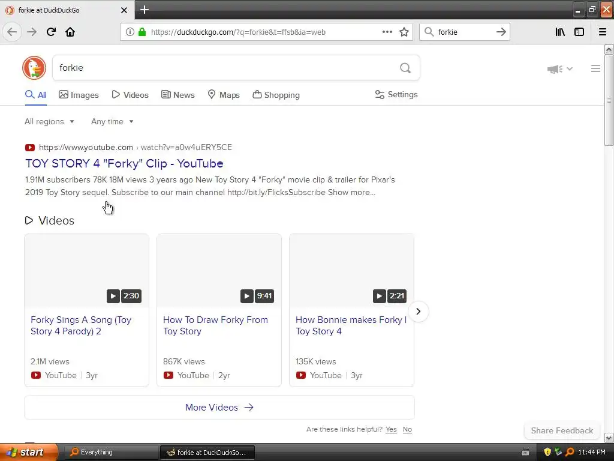Switch to the Images tab
614x461 pixels.
(x=79, y=95)
